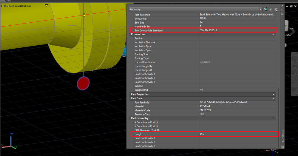Screen dimensions: 298x156
Task: Click the Length value 150
Action: (x=202, y=134)
